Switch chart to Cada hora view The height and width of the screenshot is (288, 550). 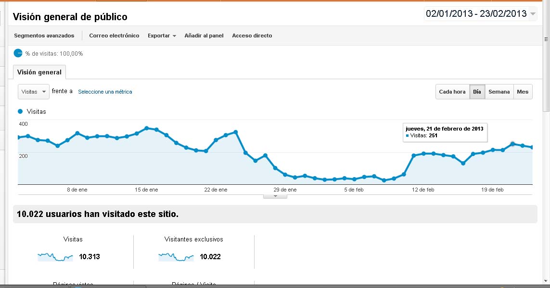coord(452,92)
